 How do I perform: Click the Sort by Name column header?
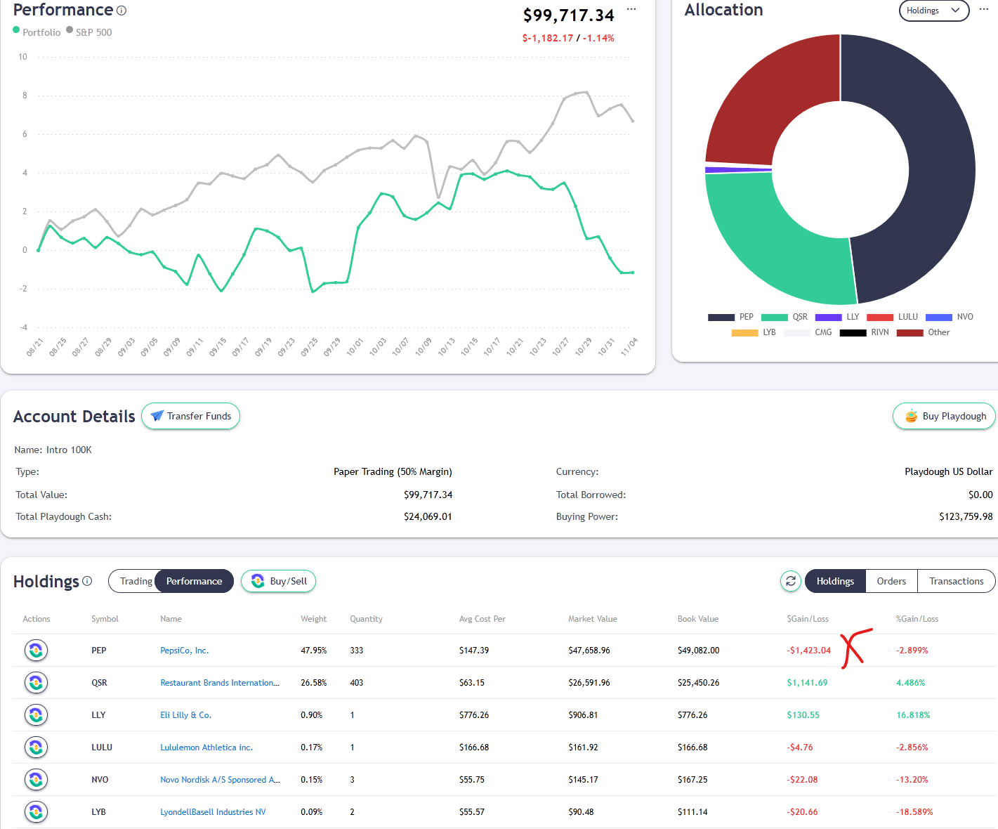pyautogui.click(x=171, y=619)
